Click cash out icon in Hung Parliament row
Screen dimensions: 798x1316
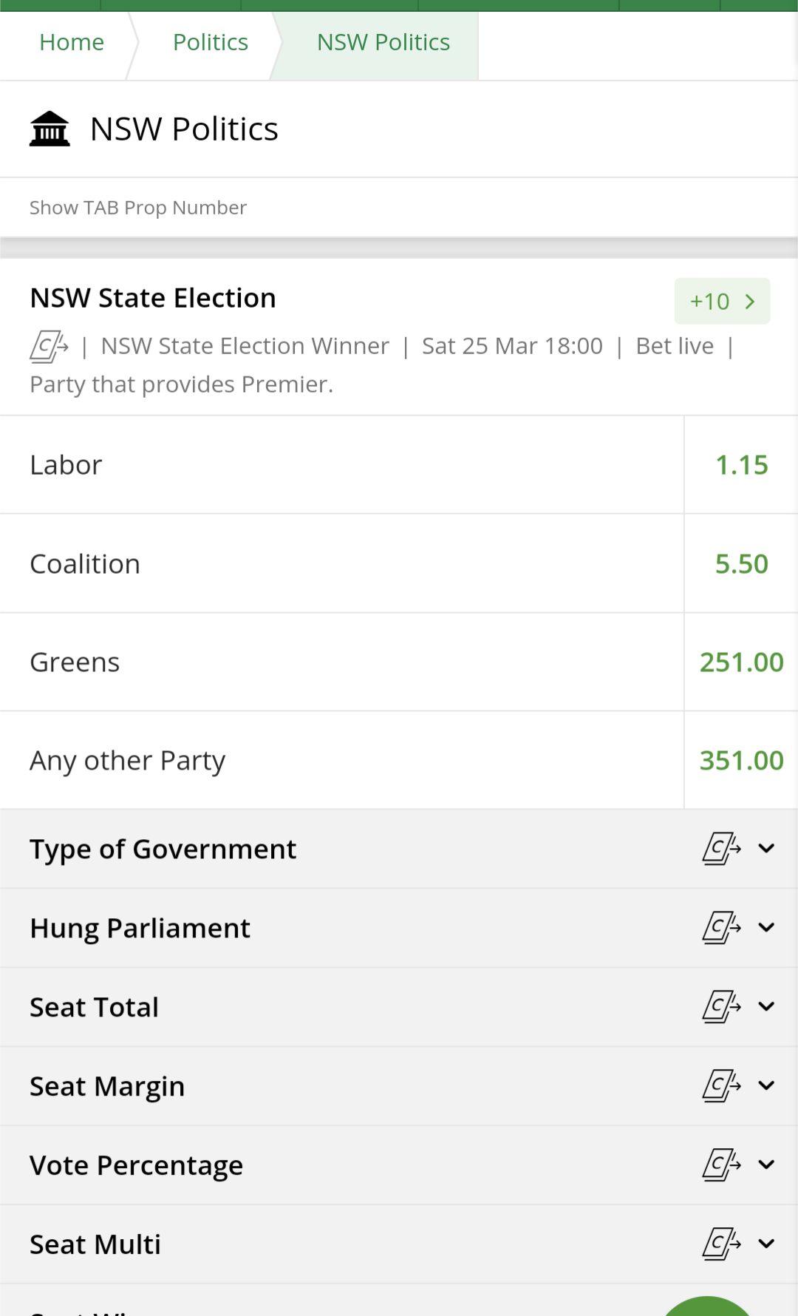pyautogui.click(x=721, y=928)
